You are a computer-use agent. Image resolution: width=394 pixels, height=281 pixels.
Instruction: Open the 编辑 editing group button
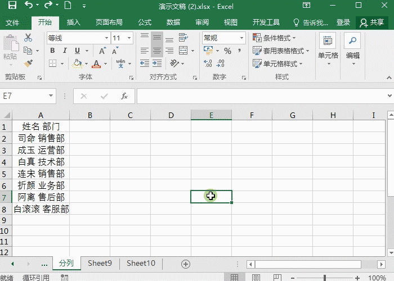click(x=352, y=49)
